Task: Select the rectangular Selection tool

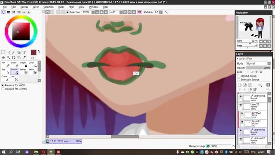Action: pyautogui.click(x=3, y=52)
